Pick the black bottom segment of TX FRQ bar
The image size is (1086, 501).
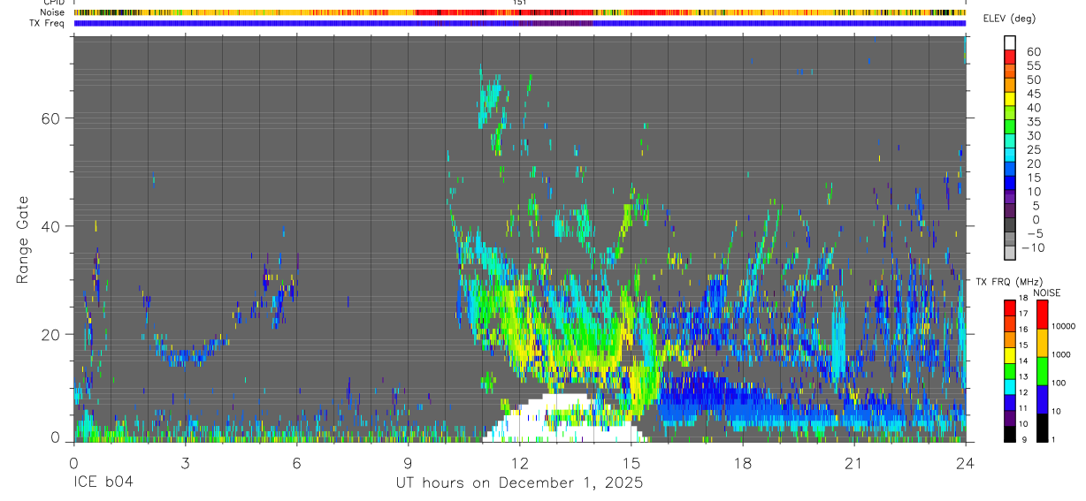click(x=1009, y=433)
